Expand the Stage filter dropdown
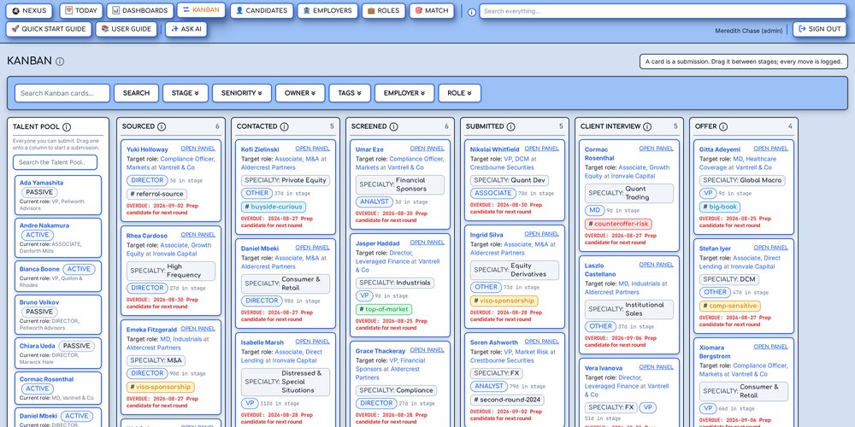Image resolution: width=855 pixels, height=427 pixels. [x=186, y=93]
